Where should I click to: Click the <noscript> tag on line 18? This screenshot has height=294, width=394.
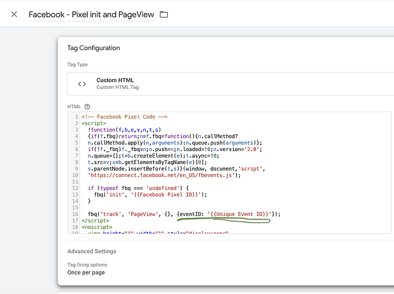(x=97, y=227)
